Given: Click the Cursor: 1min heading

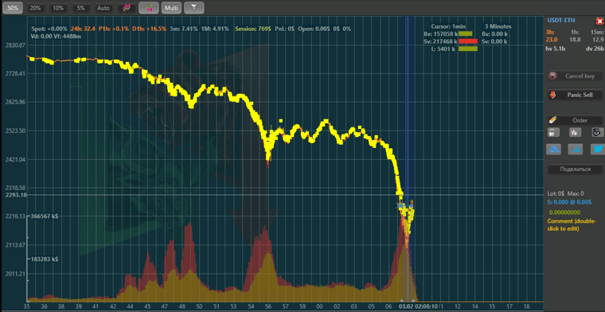Looking at the screenshot, I should (448, 26).
